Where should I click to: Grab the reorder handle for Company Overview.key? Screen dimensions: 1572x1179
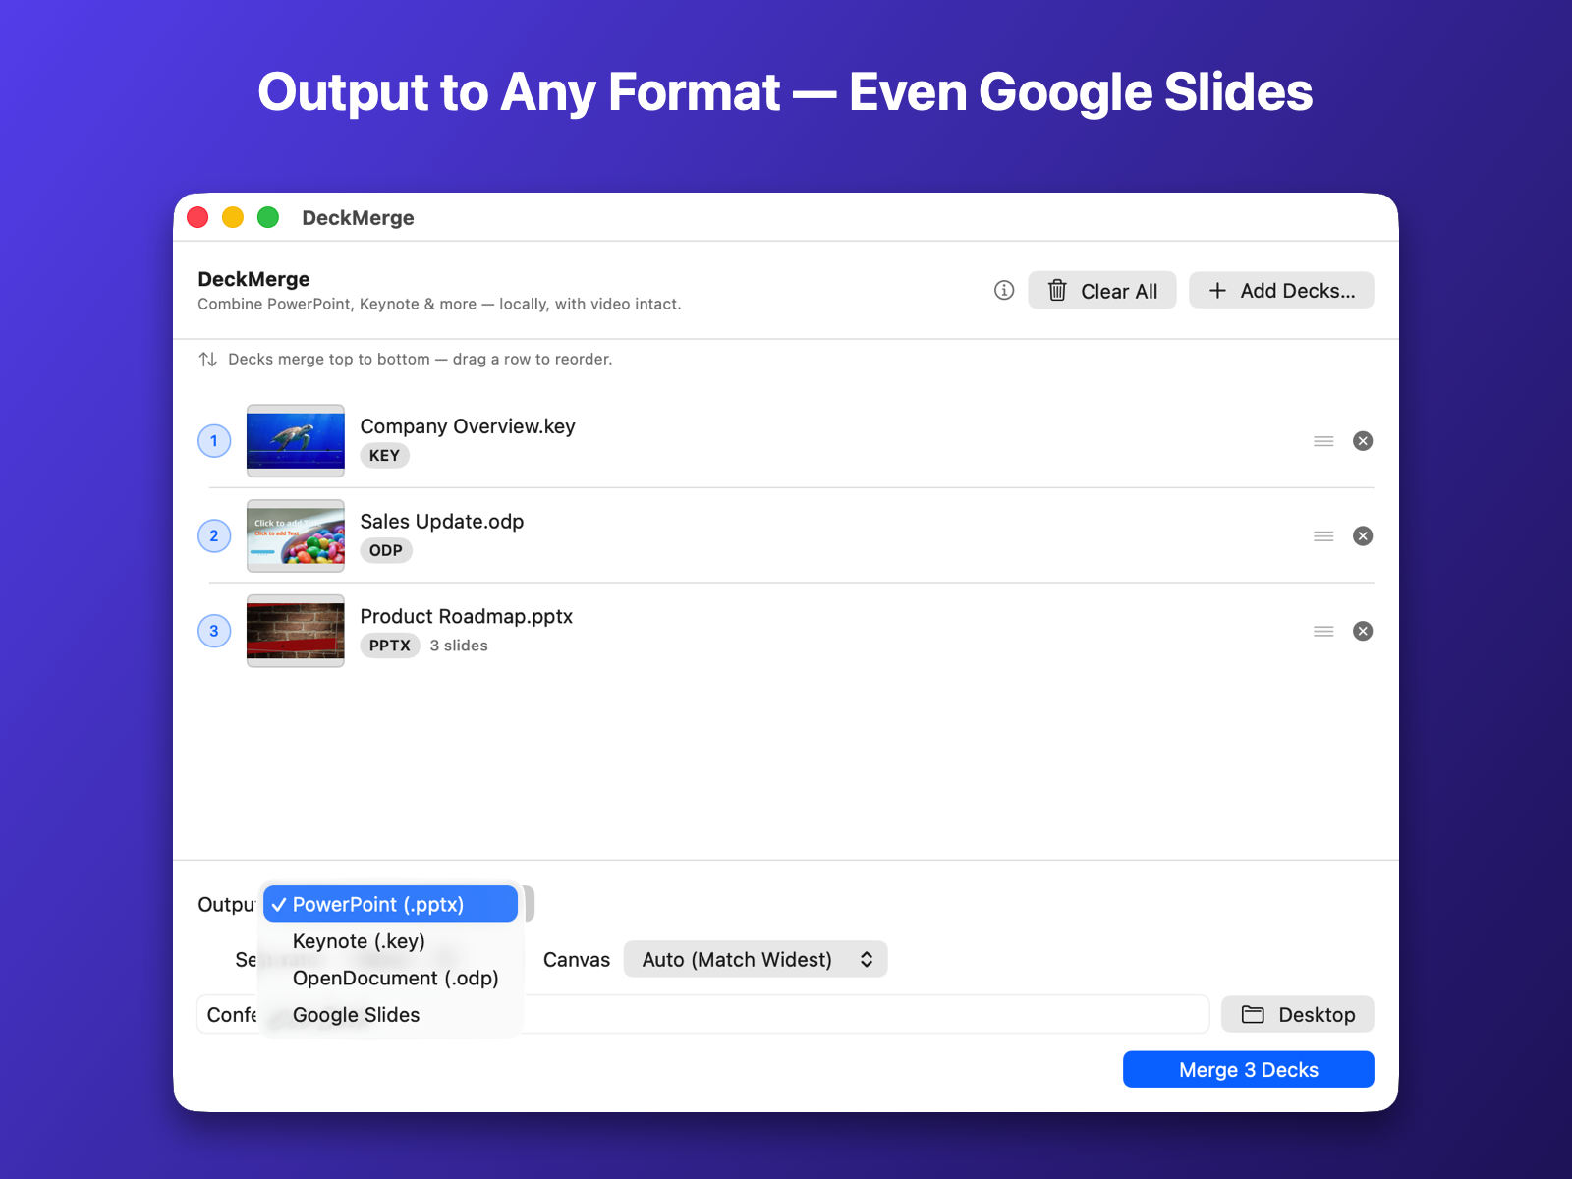(1323, 441)
